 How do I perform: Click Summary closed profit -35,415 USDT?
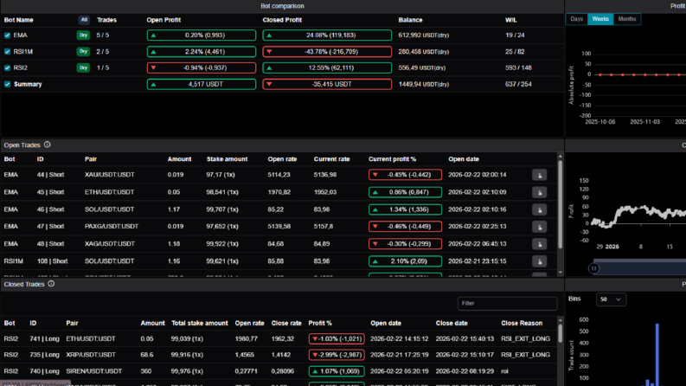click(x=327, y=84)
